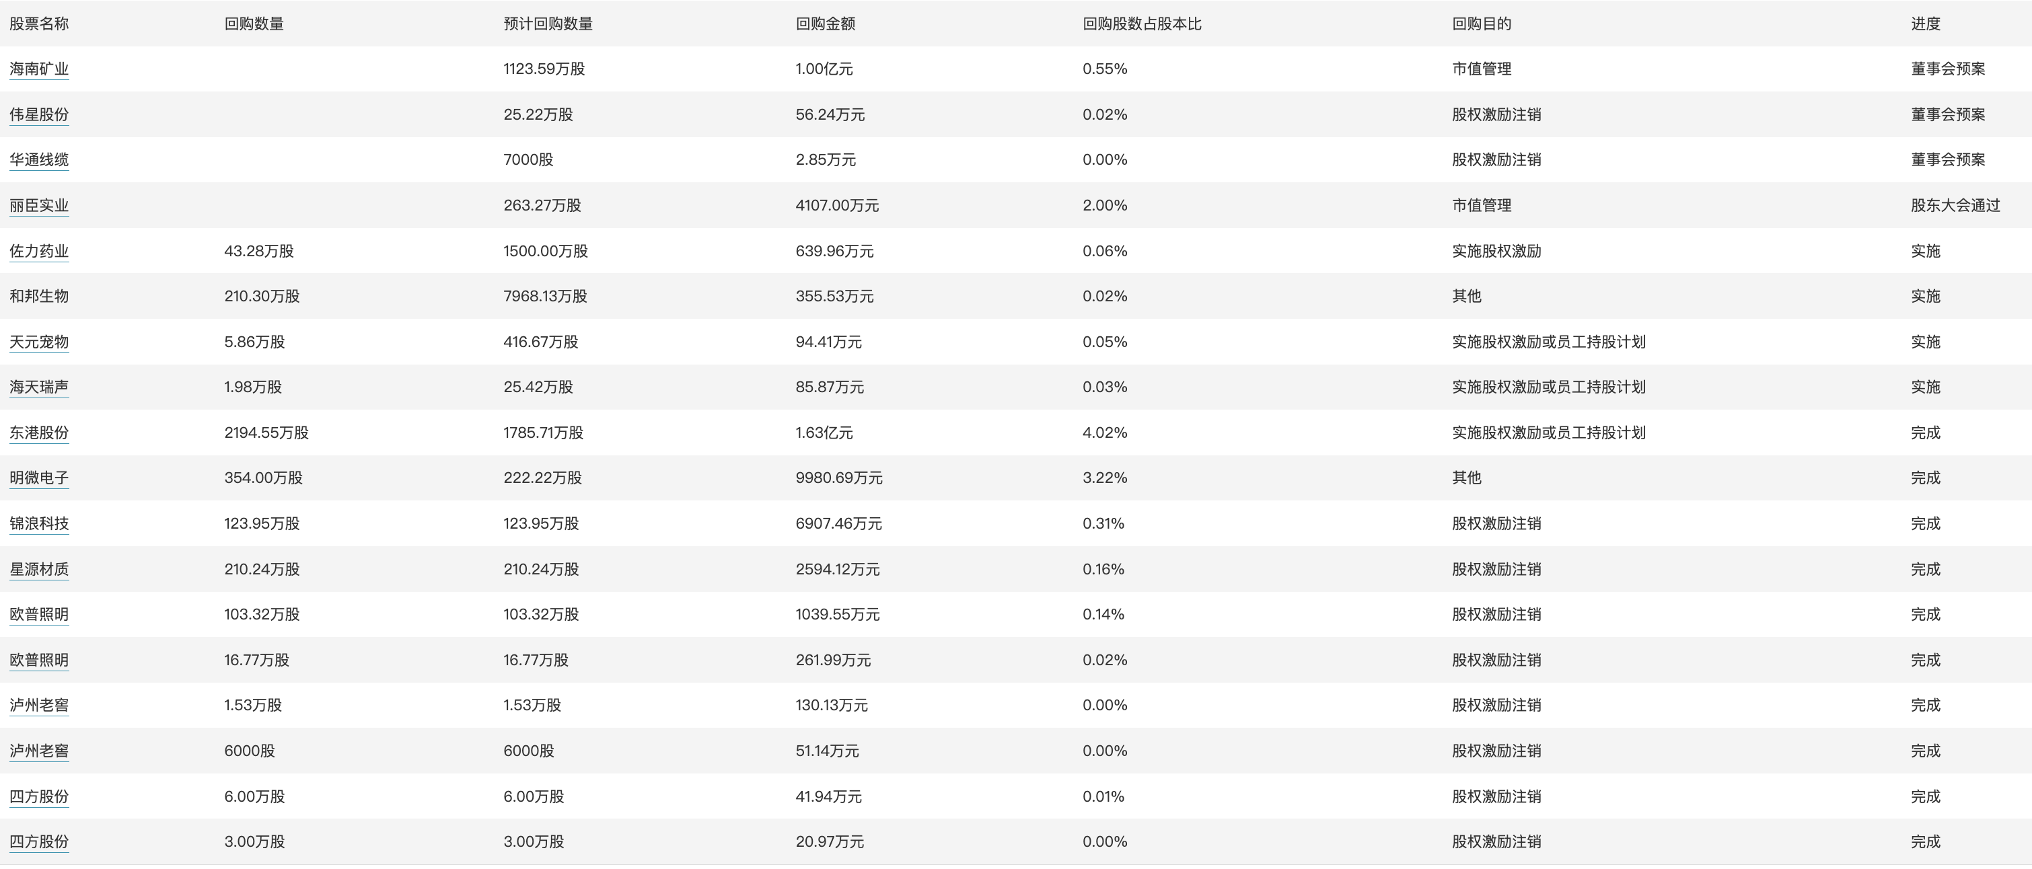The height and width of the screenshot is (869, 2032).
Task: Click the 回购金额 column header
Action: (x=825, y=24)
